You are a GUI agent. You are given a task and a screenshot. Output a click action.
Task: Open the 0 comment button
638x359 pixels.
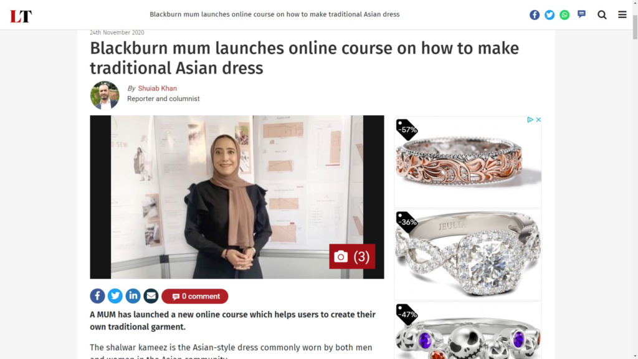tap(195, 296)
